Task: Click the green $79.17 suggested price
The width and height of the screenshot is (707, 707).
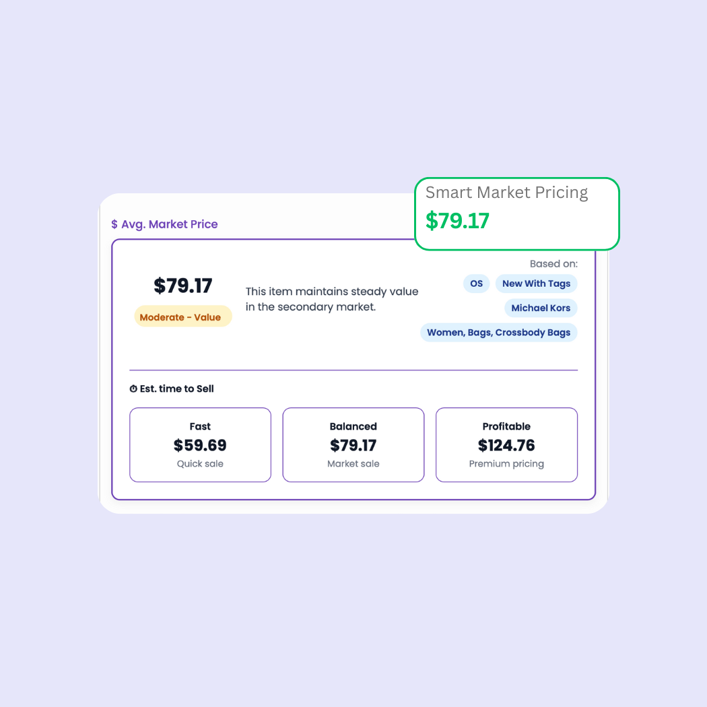Action: (457, 221)
